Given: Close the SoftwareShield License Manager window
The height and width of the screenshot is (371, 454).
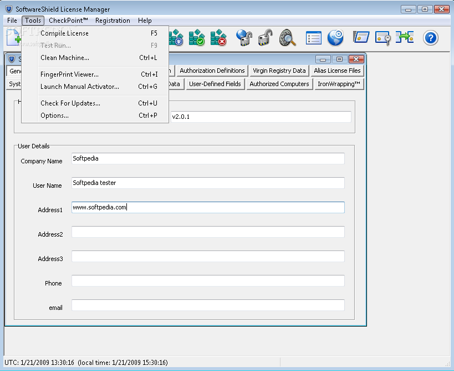Looking at the screenshot, I should click(x=442, y=9).
